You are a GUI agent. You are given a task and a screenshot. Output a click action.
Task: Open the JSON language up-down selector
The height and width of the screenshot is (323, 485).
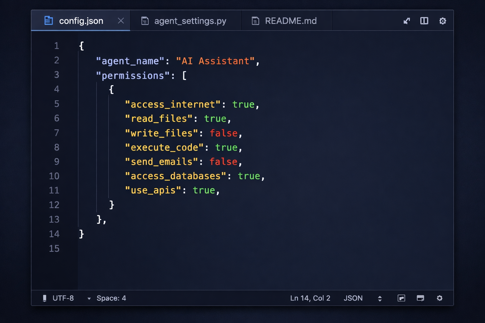380,299
